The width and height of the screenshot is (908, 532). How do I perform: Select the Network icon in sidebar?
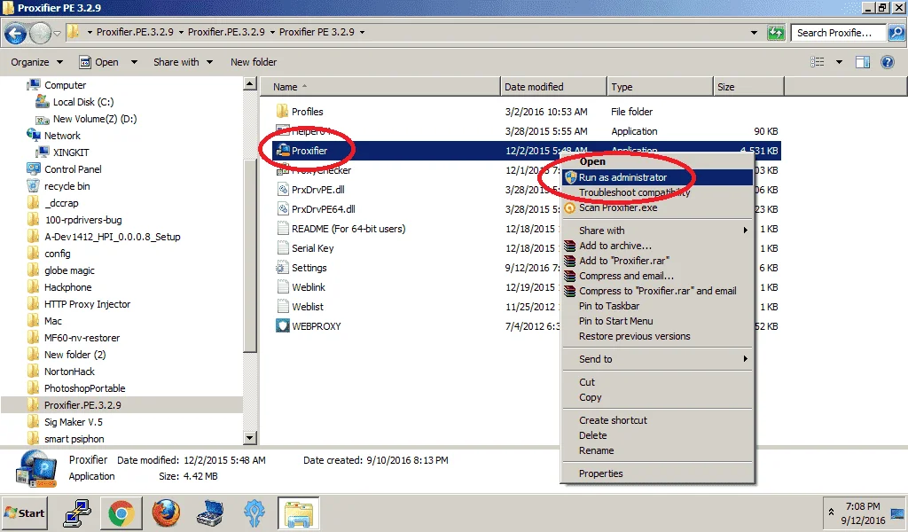click(x=34, y=135)
